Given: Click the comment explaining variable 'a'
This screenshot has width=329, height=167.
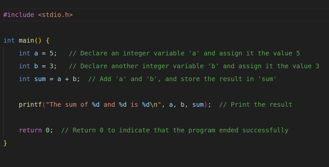Looking at the screenshot, I should (184, 53).
